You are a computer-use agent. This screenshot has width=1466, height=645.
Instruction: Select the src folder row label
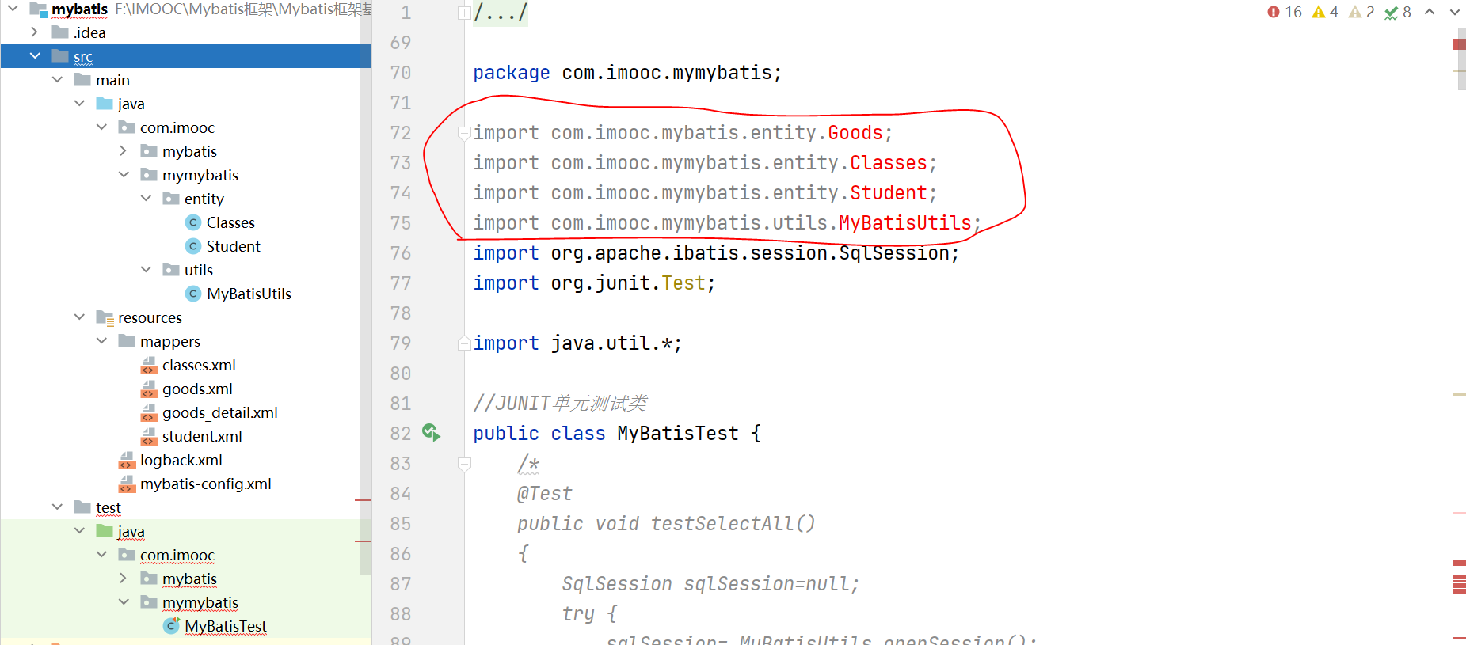(83, 56)
